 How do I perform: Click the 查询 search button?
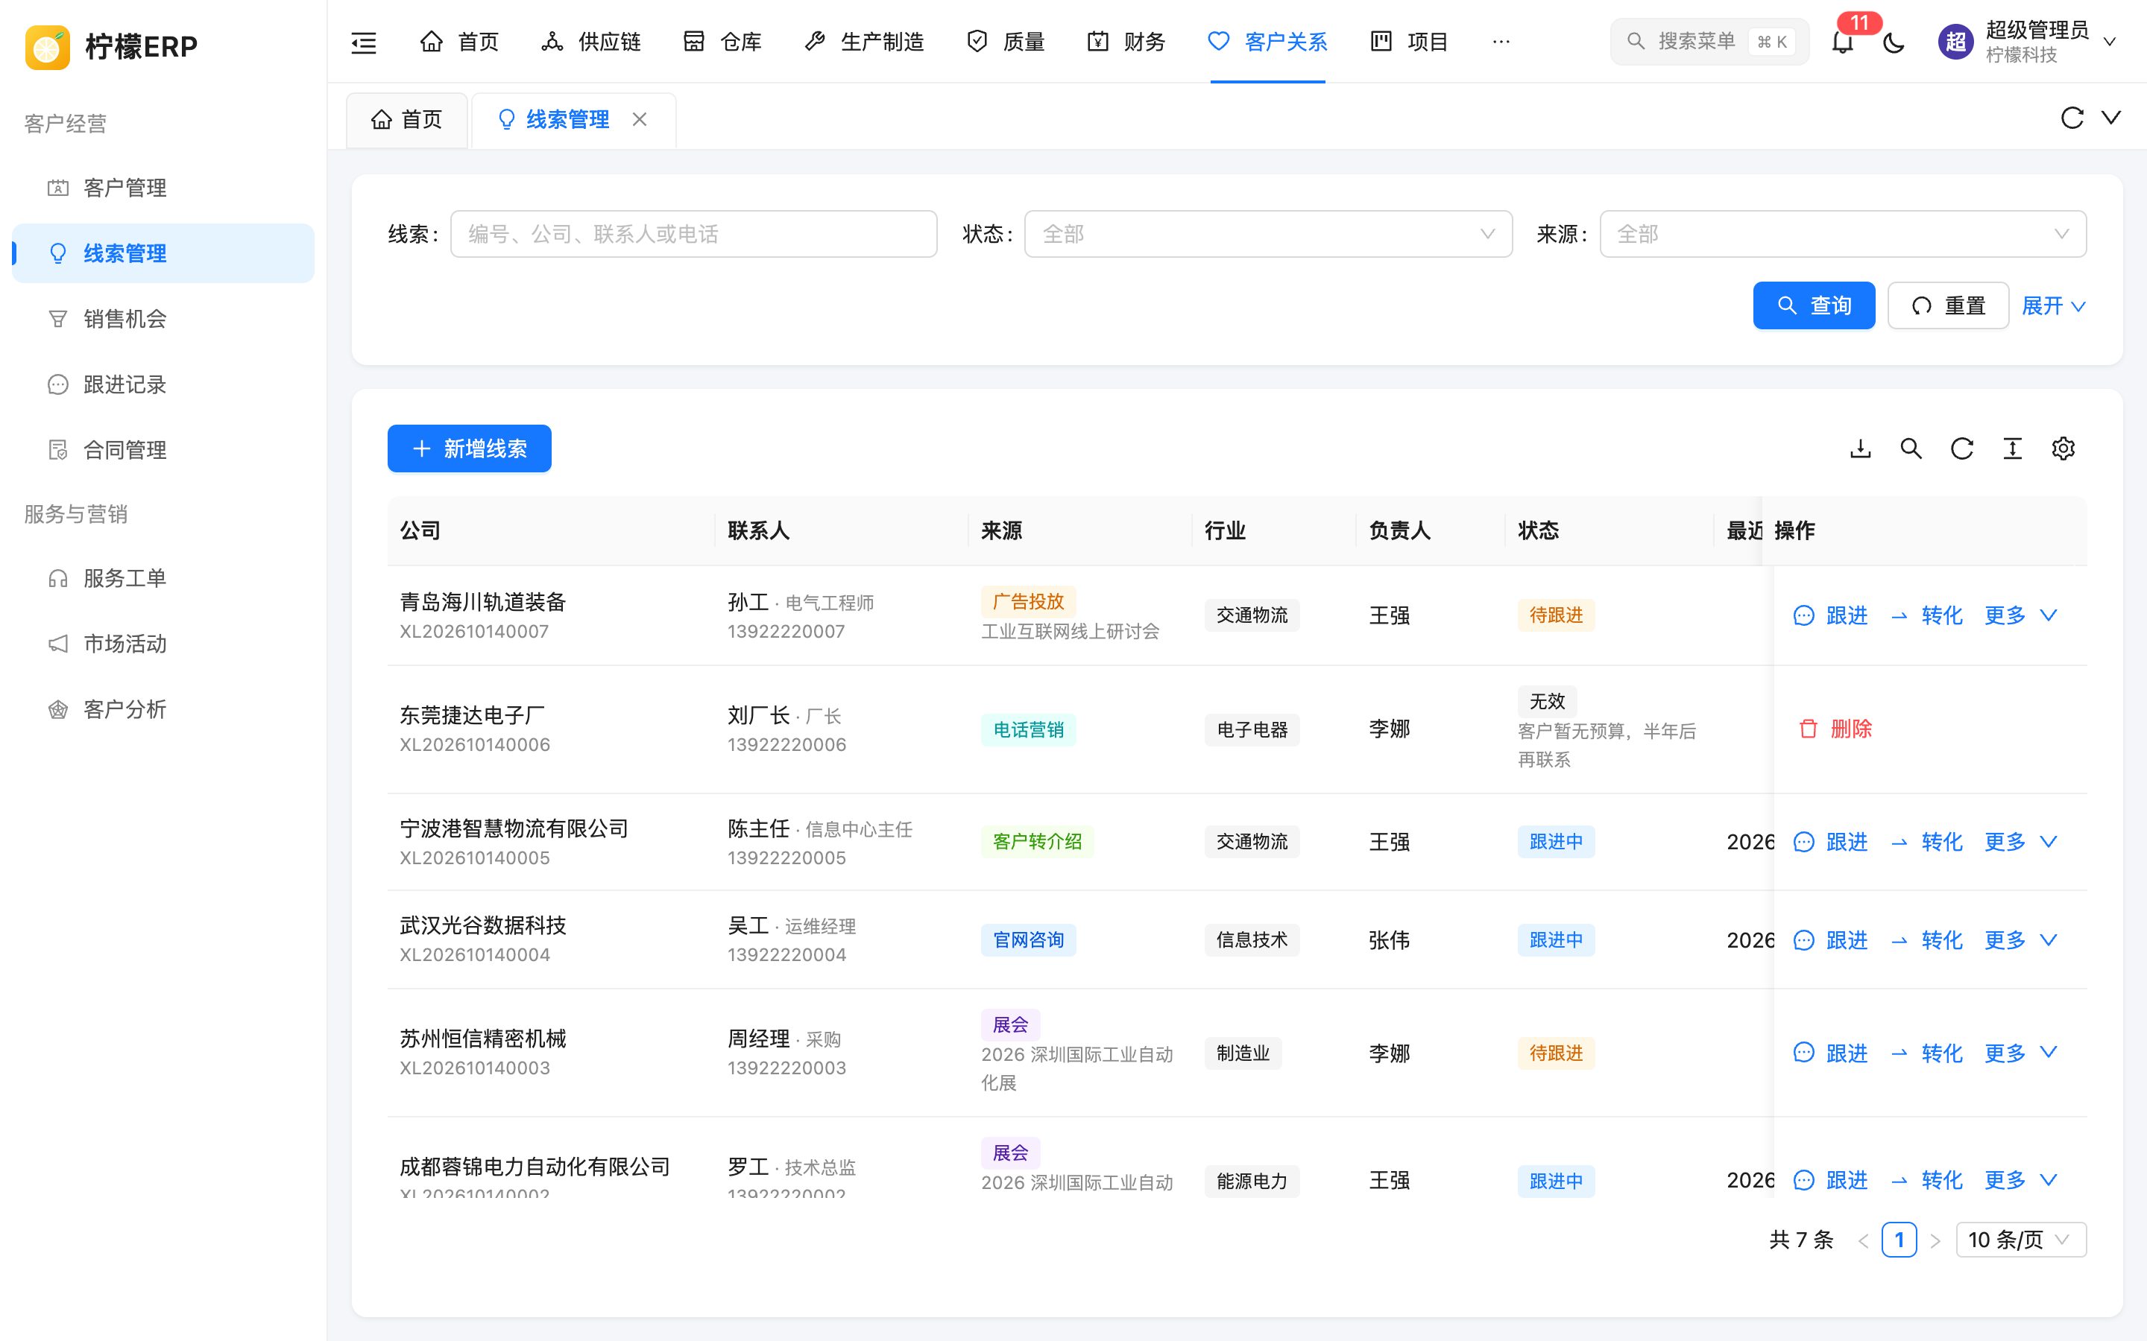[x=1814, y=306]
